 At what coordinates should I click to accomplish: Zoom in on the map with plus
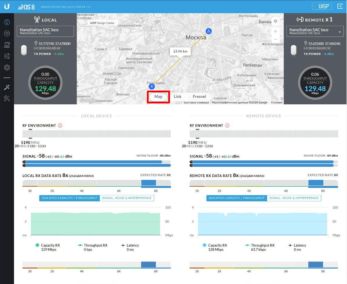pos(276,31)
